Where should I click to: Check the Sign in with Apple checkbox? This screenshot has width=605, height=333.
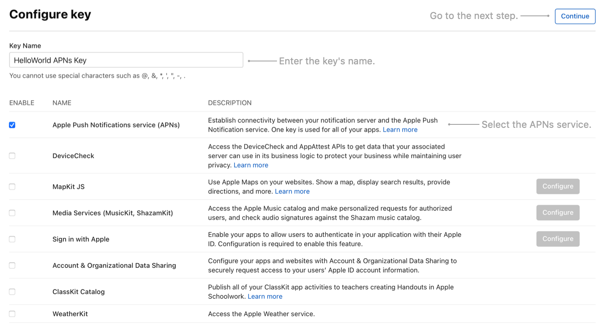point(12,239)
